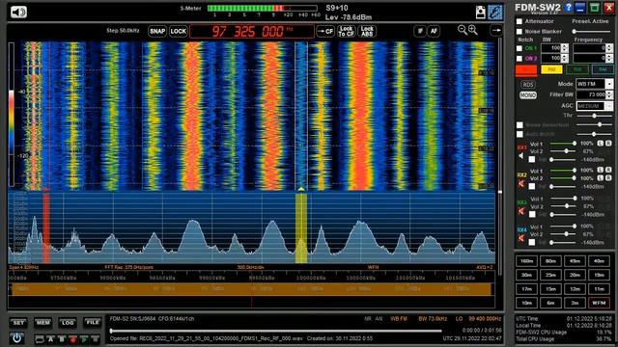
Task: Open the MEM memory button
Action: pos(42,323)
